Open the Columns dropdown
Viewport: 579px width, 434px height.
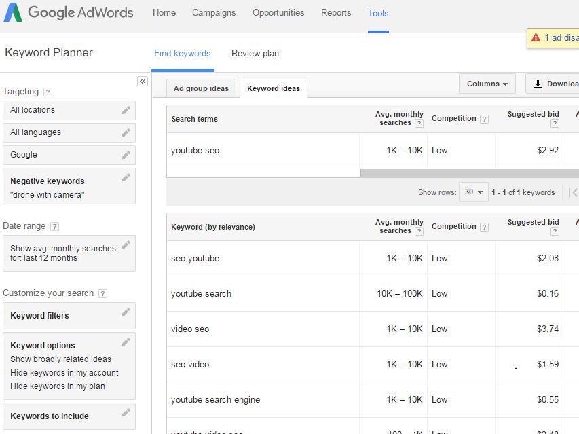487,84
